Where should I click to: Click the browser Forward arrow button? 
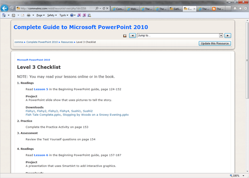click(x=11, y=8)
